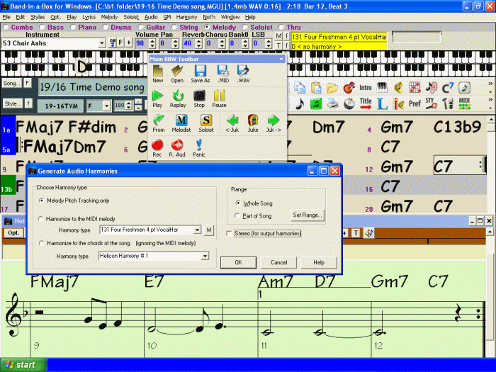
Task: Open the red guitar icon
Action: (349, 88)
